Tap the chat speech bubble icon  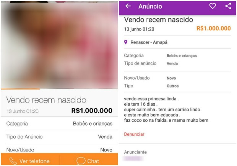(81, 161)
